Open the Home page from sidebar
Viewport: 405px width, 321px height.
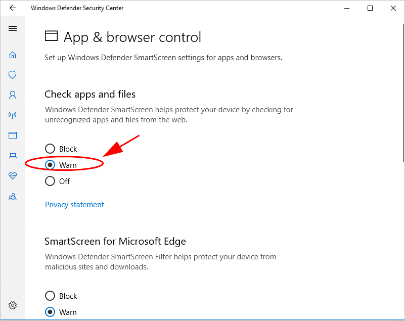coord(13,55)
